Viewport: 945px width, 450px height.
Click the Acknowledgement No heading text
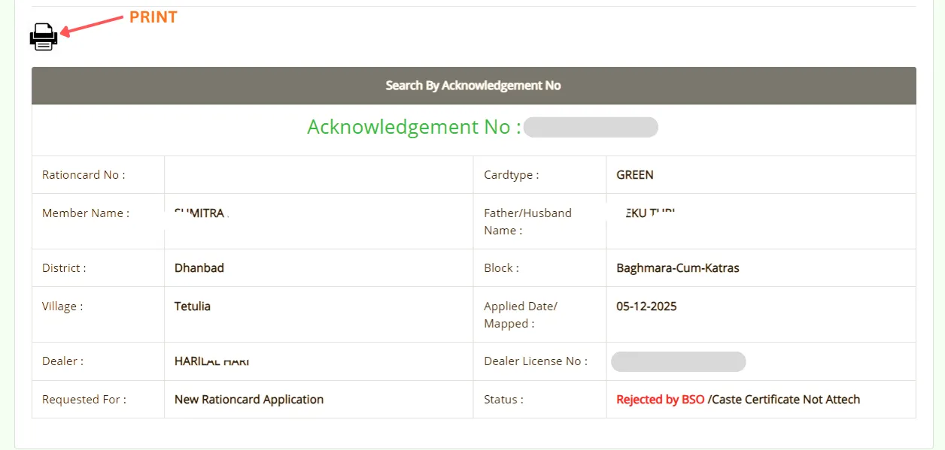410,126
